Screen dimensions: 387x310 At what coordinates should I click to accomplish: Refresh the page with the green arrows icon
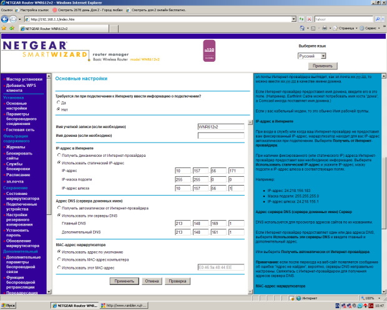tap(301, 19)
